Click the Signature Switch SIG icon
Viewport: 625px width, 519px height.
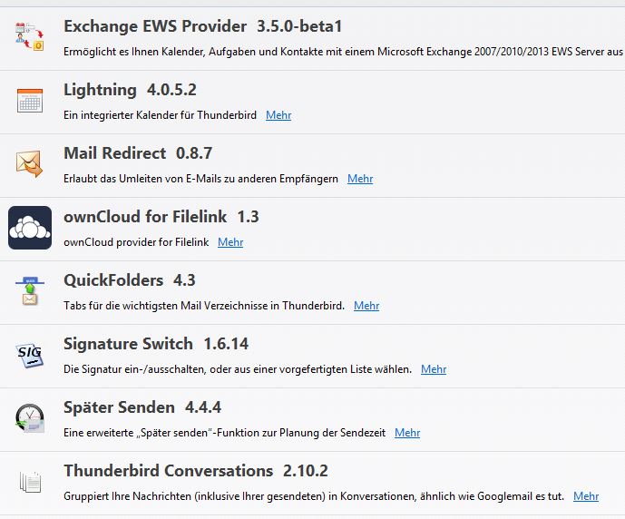(x=30, y=355)
